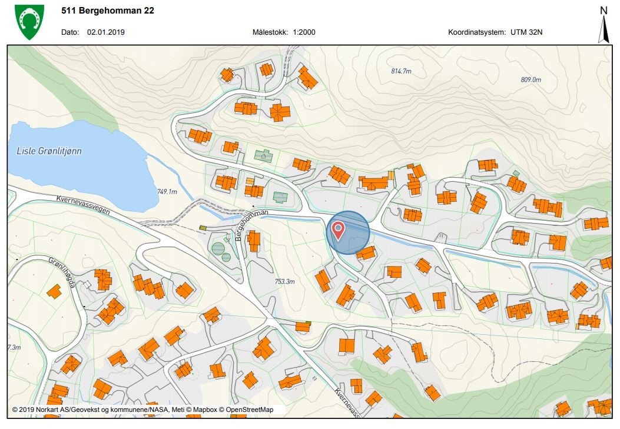
Task: Click the 'Kvernevassvegen' road label near the lake
Action: coord(83,205)
